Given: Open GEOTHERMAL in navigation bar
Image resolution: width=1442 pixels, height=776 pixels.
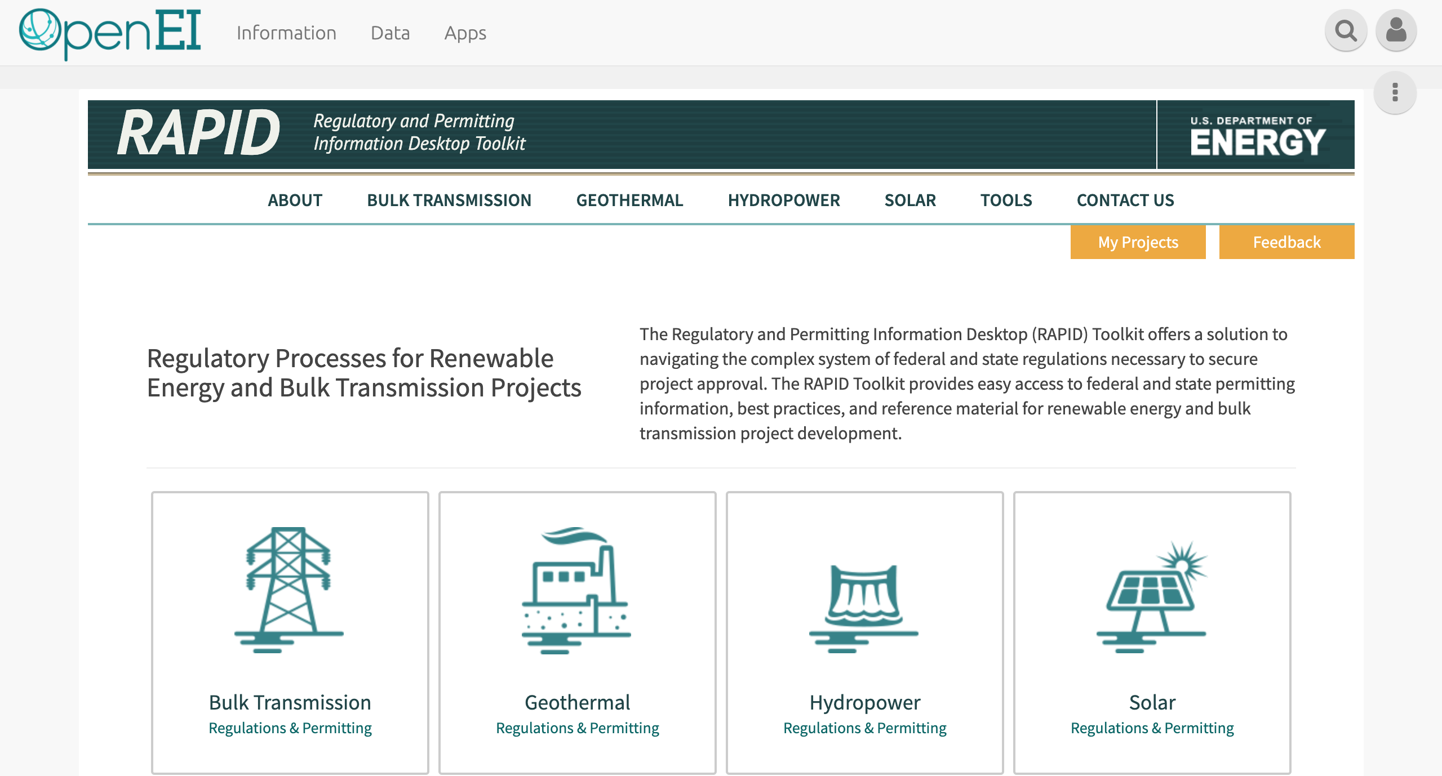Looking at the screenshot, I should pyautogui.click(x=629, y=200).
